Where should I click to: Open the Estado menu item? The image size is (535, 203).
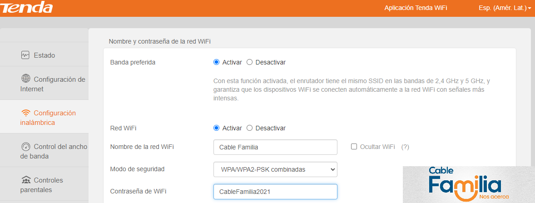(44, 55)
